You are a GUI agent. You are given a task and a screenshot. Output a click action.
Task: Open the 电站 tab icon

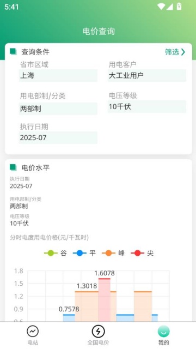point(33,331)
